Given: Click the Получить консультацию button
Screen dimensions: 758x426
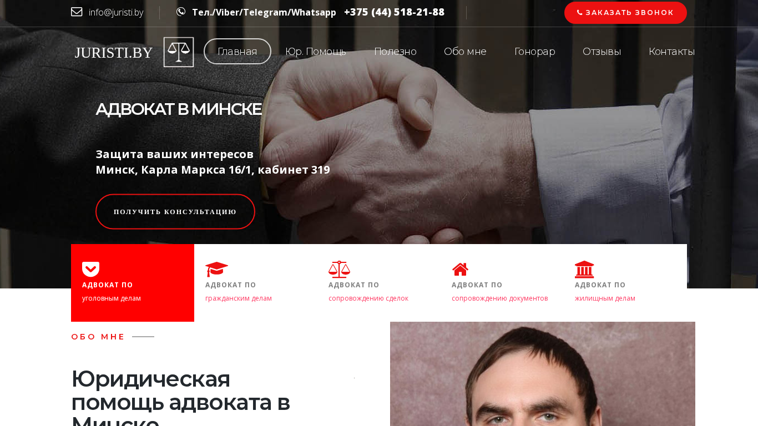Looking at the screenshot, I should 175,211.
